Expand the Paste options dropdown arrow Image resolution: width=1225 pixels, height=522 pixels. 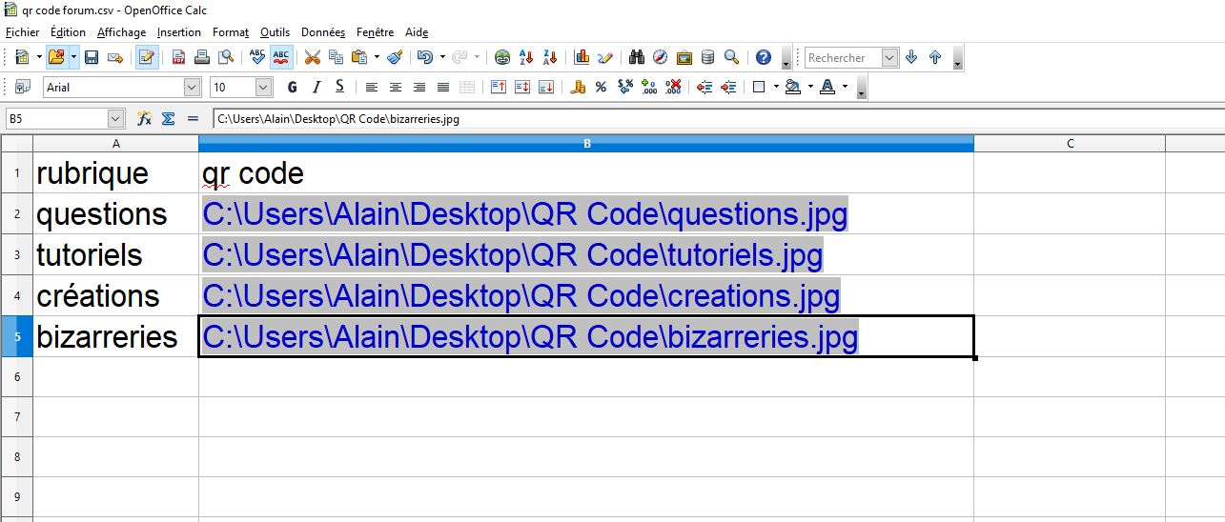[377, 57]
